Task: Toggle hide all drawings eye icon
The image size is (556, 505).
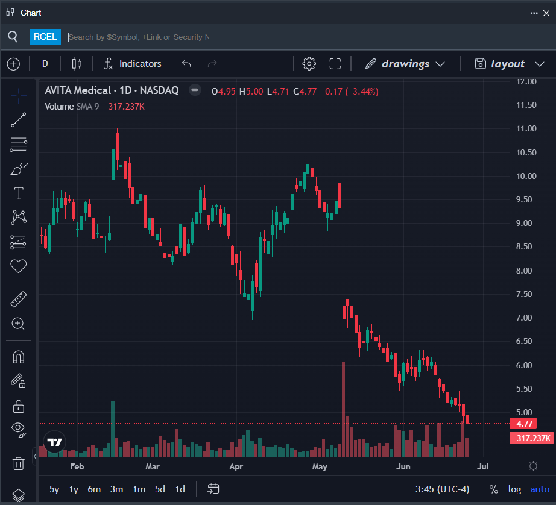Action: [19, 430]
